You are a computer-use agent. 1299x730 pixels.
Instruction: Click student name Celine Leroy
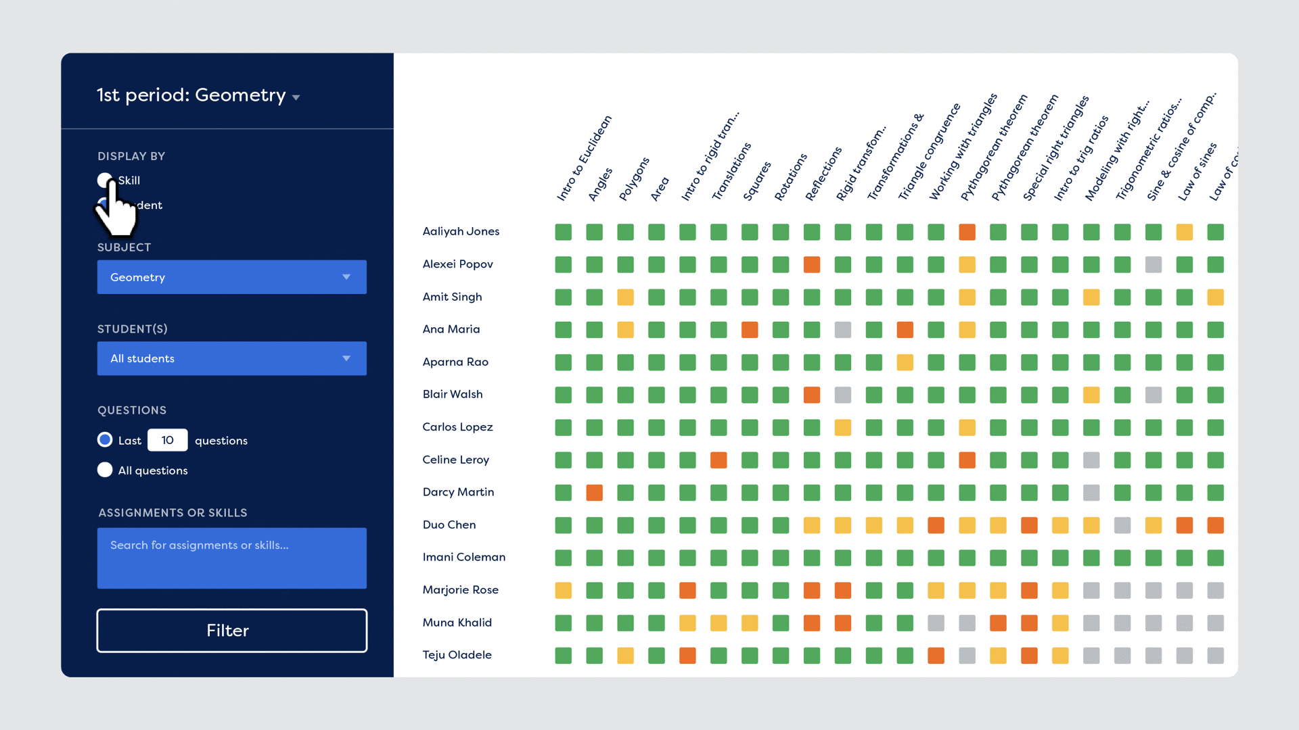coord(455,460)
